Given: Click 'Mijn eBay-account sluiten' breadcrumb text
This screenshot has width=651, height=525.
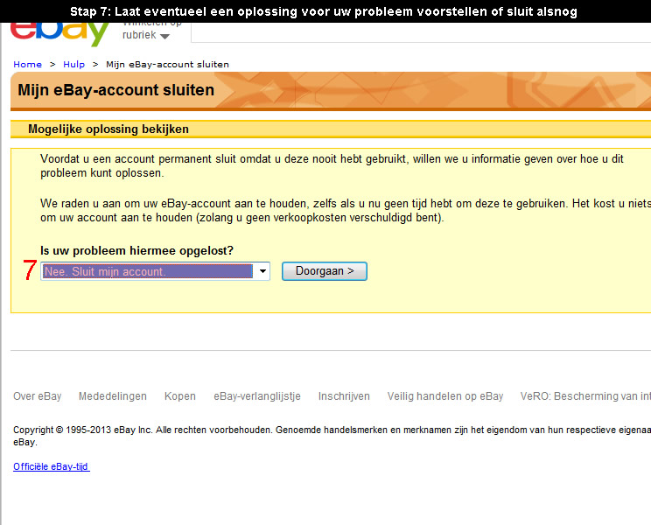Looking at the screenshot, I should [x=167, y=65].
